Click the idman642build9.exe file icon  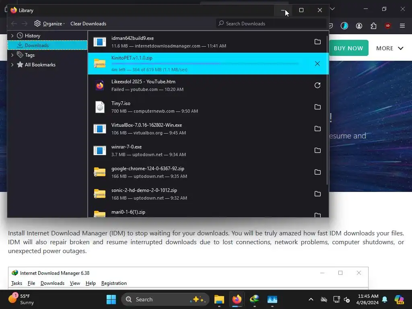pos(100,42)
